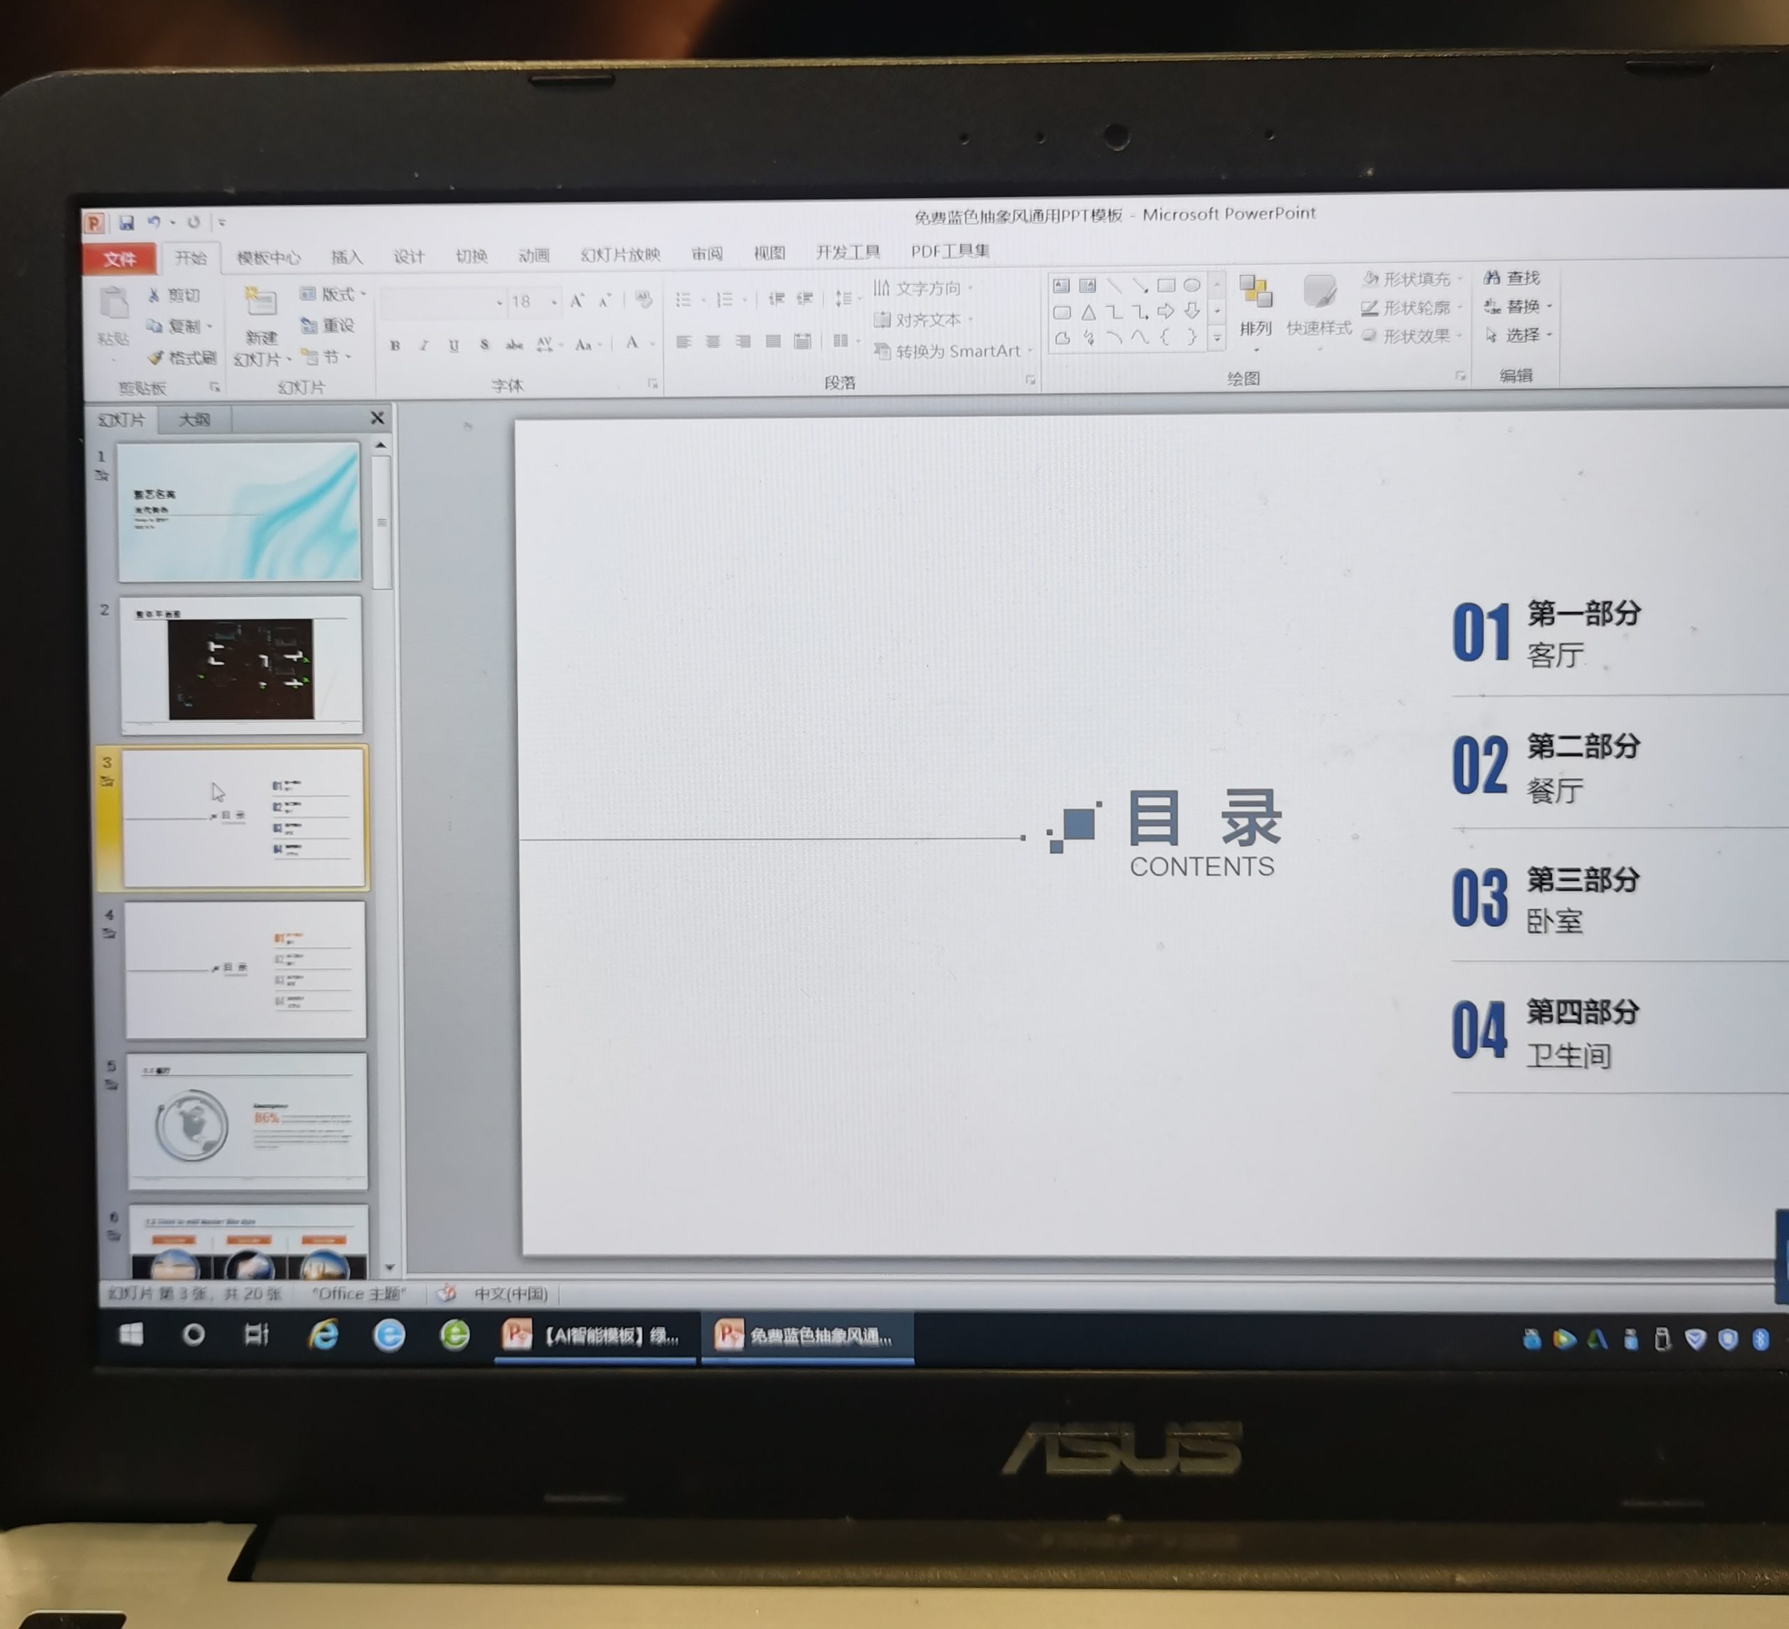Toggle Bold formatting button
The height and width of the screenshot is (1629, 1789).
coord(395,345)
